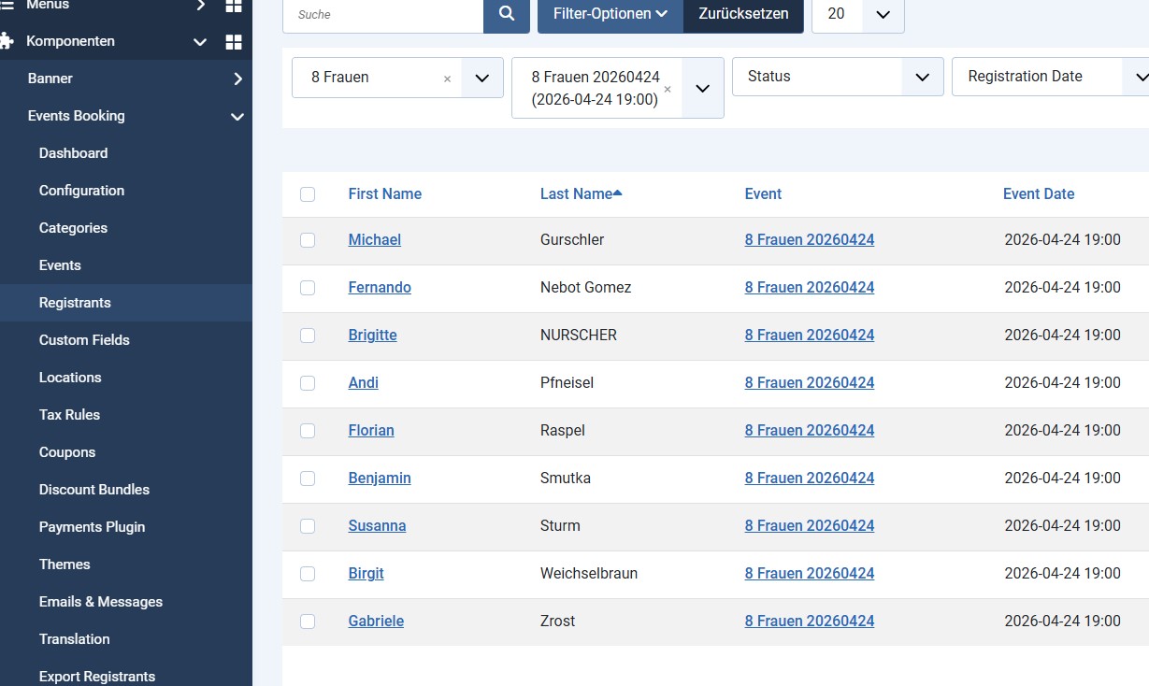Clear the 8 Frauen category filter
The height and width of the screenshot is (686, 1149).
click(x=447, y=79)
